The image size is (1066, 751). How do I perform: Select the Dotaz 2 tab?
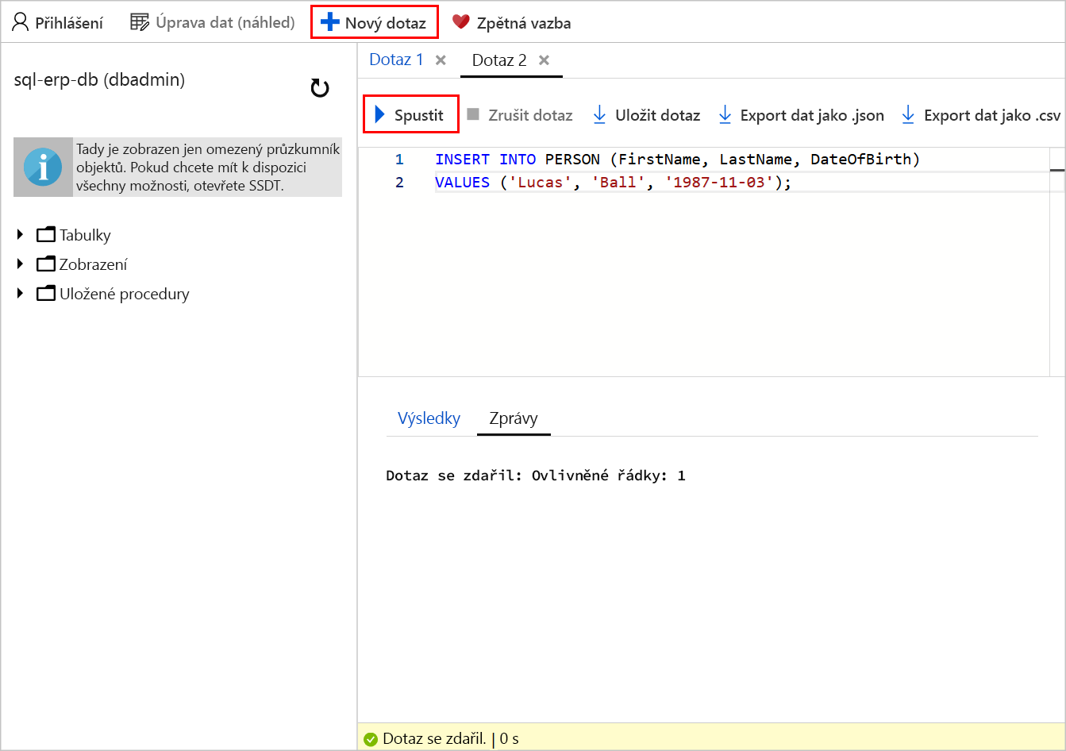499,60
